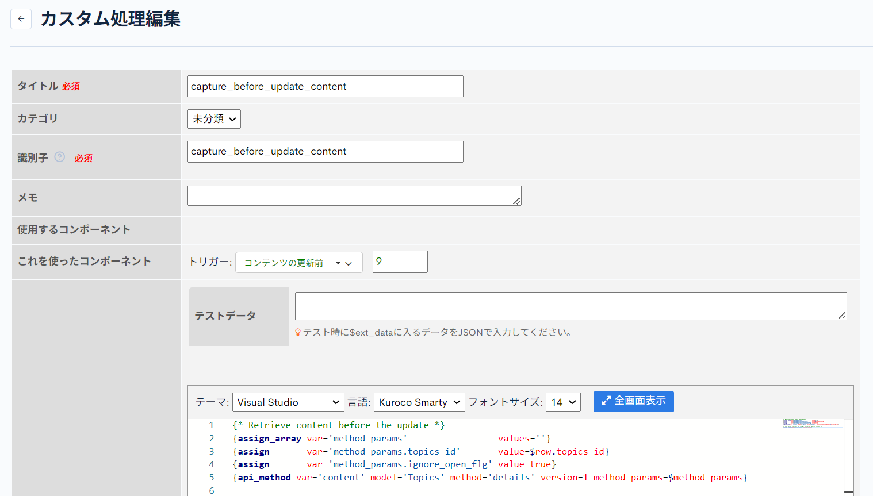The width and height of the screenshot is (873, 496).
Task: Click the これを使ったコンポーネント label
Action: point(84,261)
